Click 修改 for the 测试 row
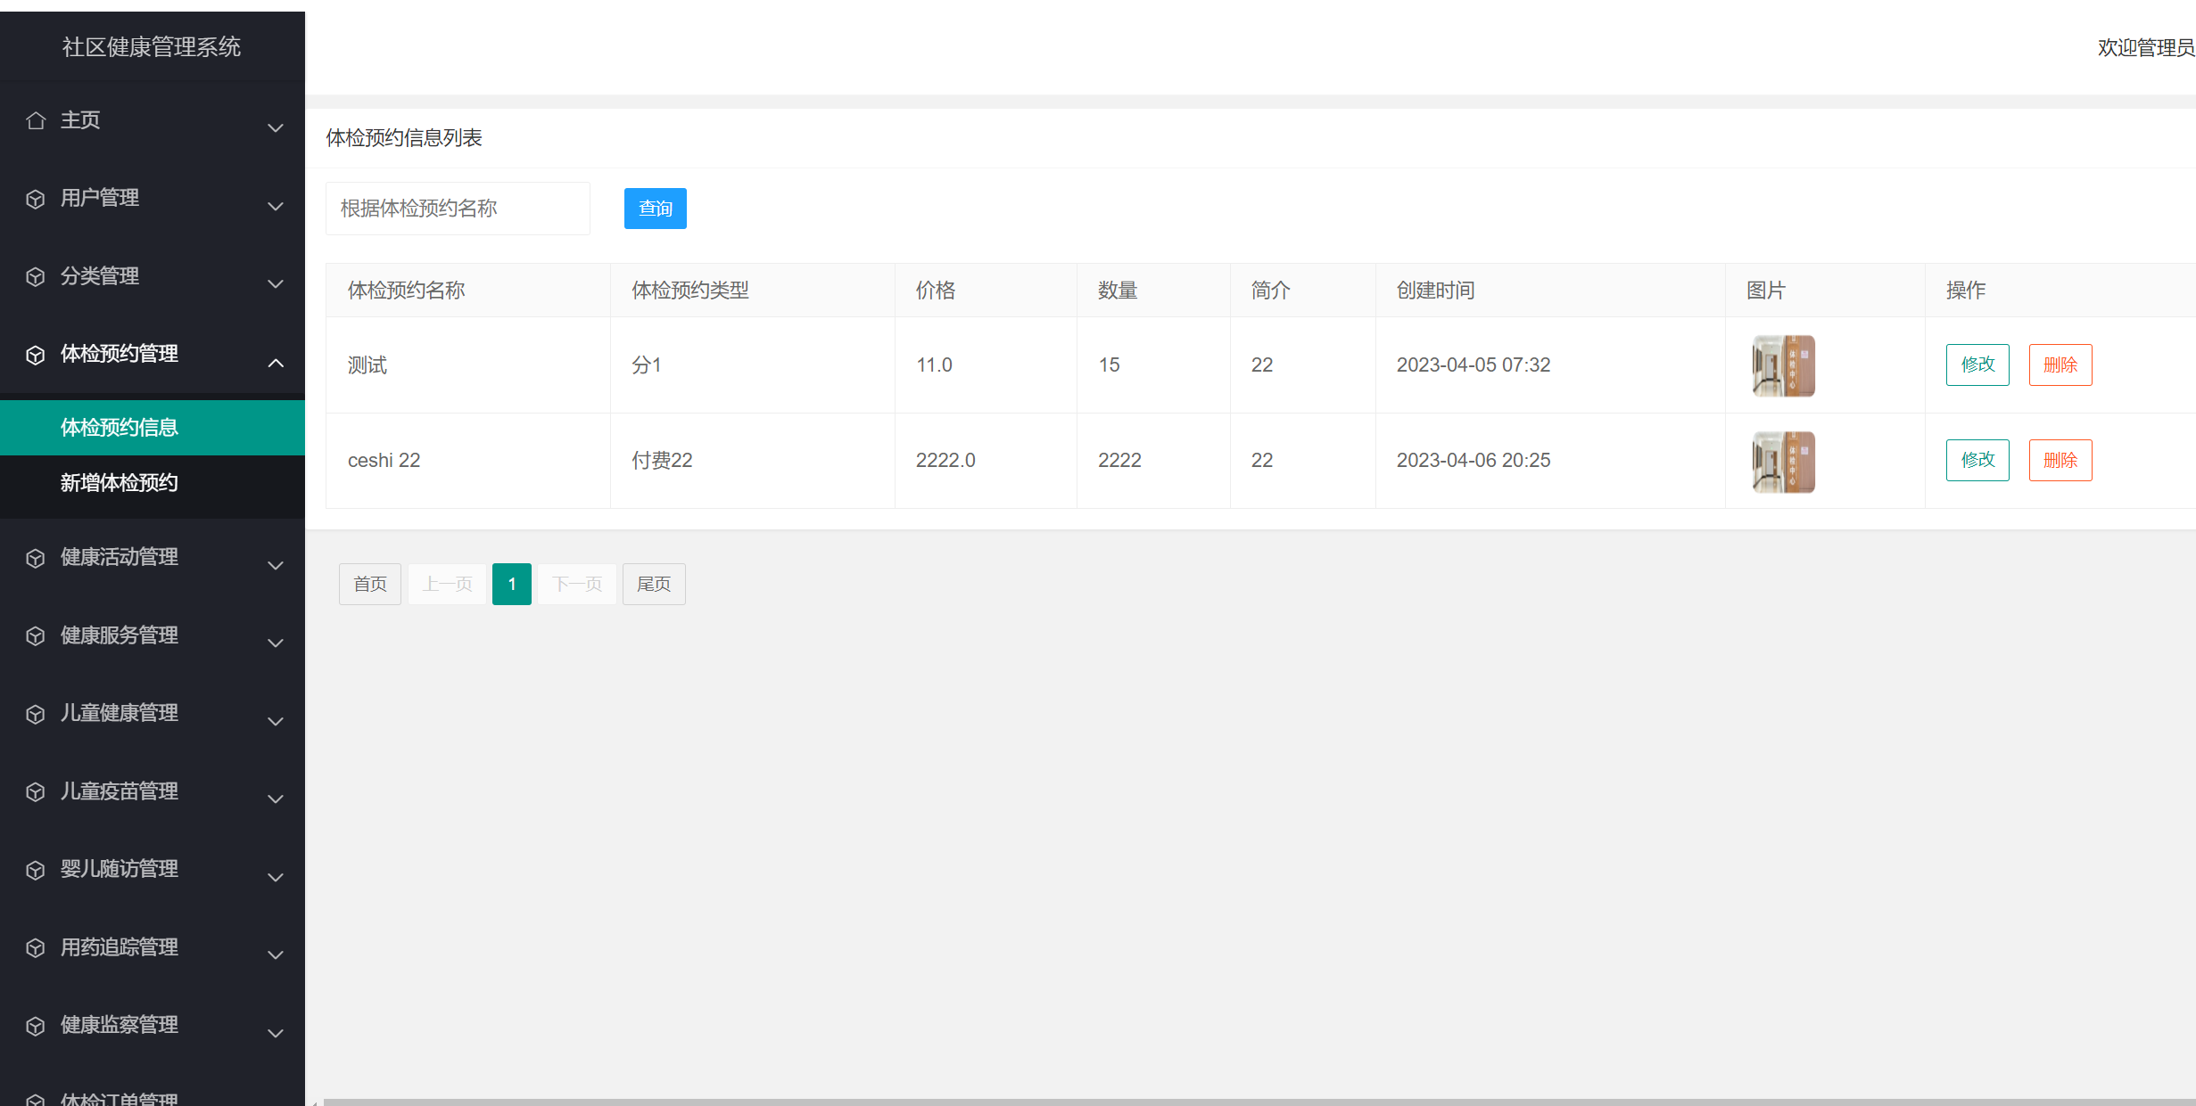 point(1977,365)
